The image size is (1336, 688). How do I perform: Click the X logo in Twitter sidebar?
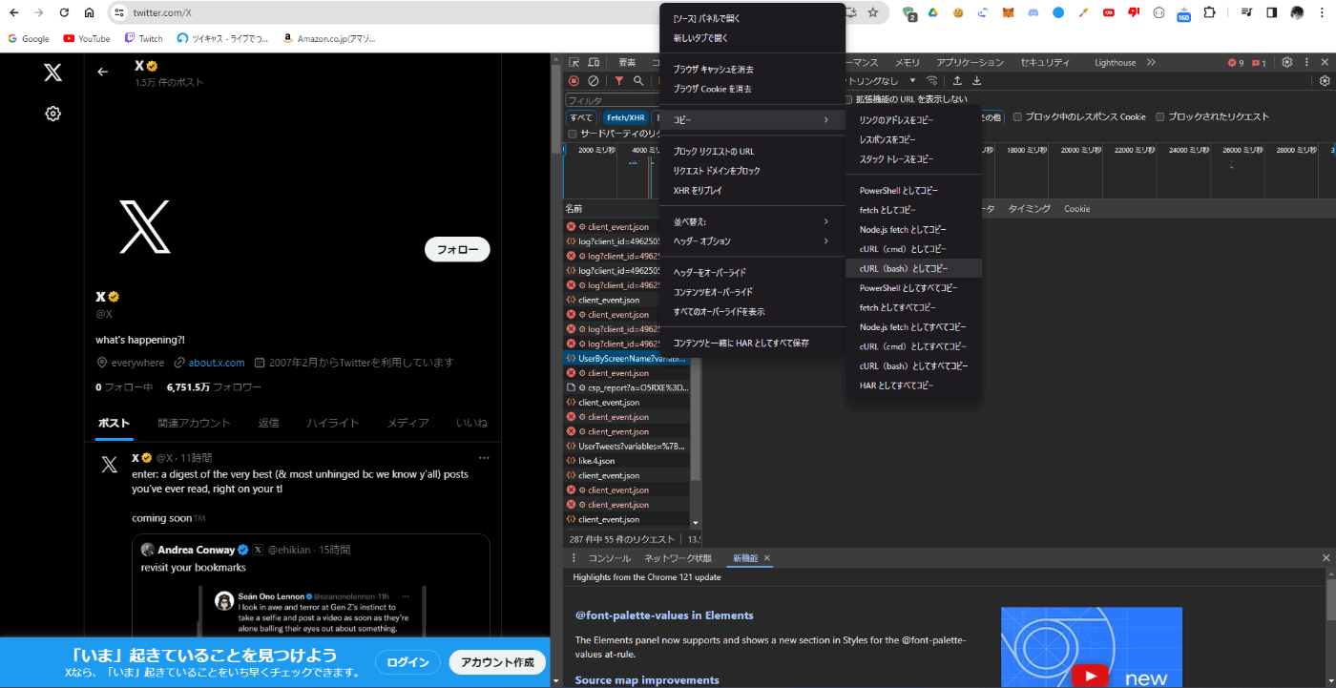pos(52,72)
